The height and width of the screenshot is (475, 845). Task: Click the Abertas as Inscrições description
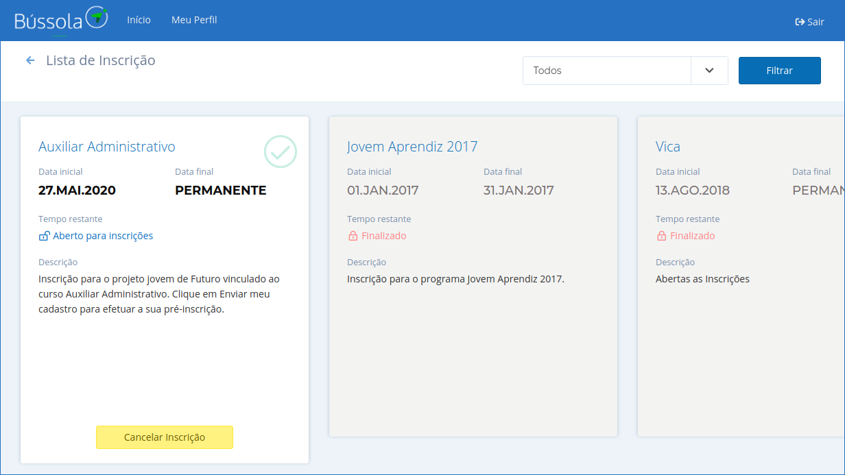702,279
